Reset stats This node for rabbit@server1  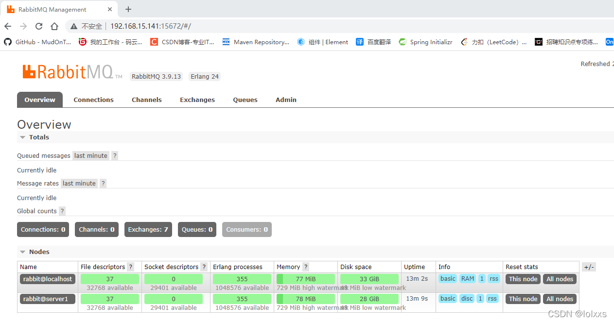coord(523,299)
